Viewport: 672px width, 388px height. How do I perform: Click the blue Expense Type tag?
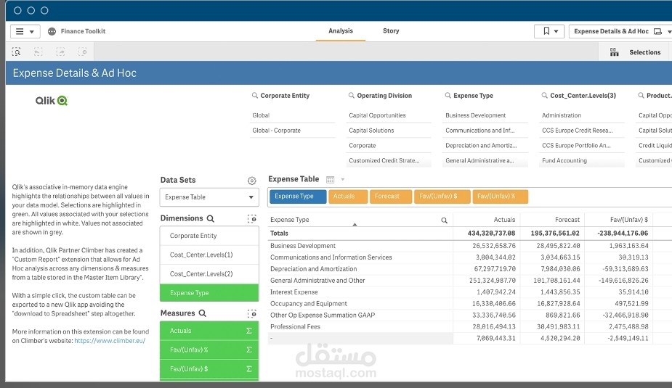point(298,197)
